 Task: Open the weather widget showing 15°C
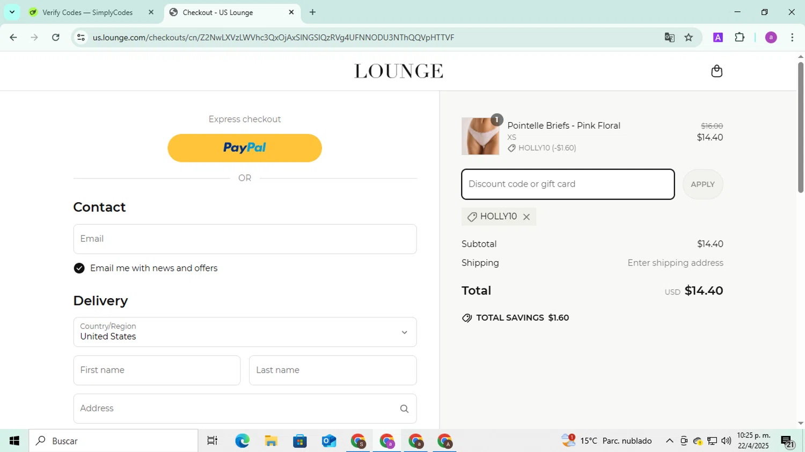(606, 441)
